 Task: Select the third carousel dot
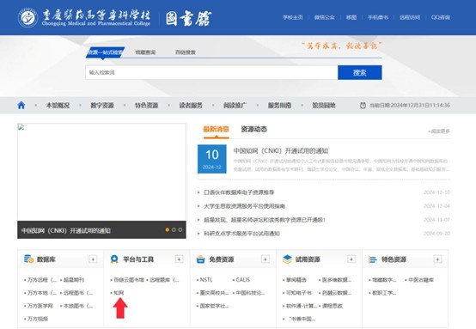(180, 229)
